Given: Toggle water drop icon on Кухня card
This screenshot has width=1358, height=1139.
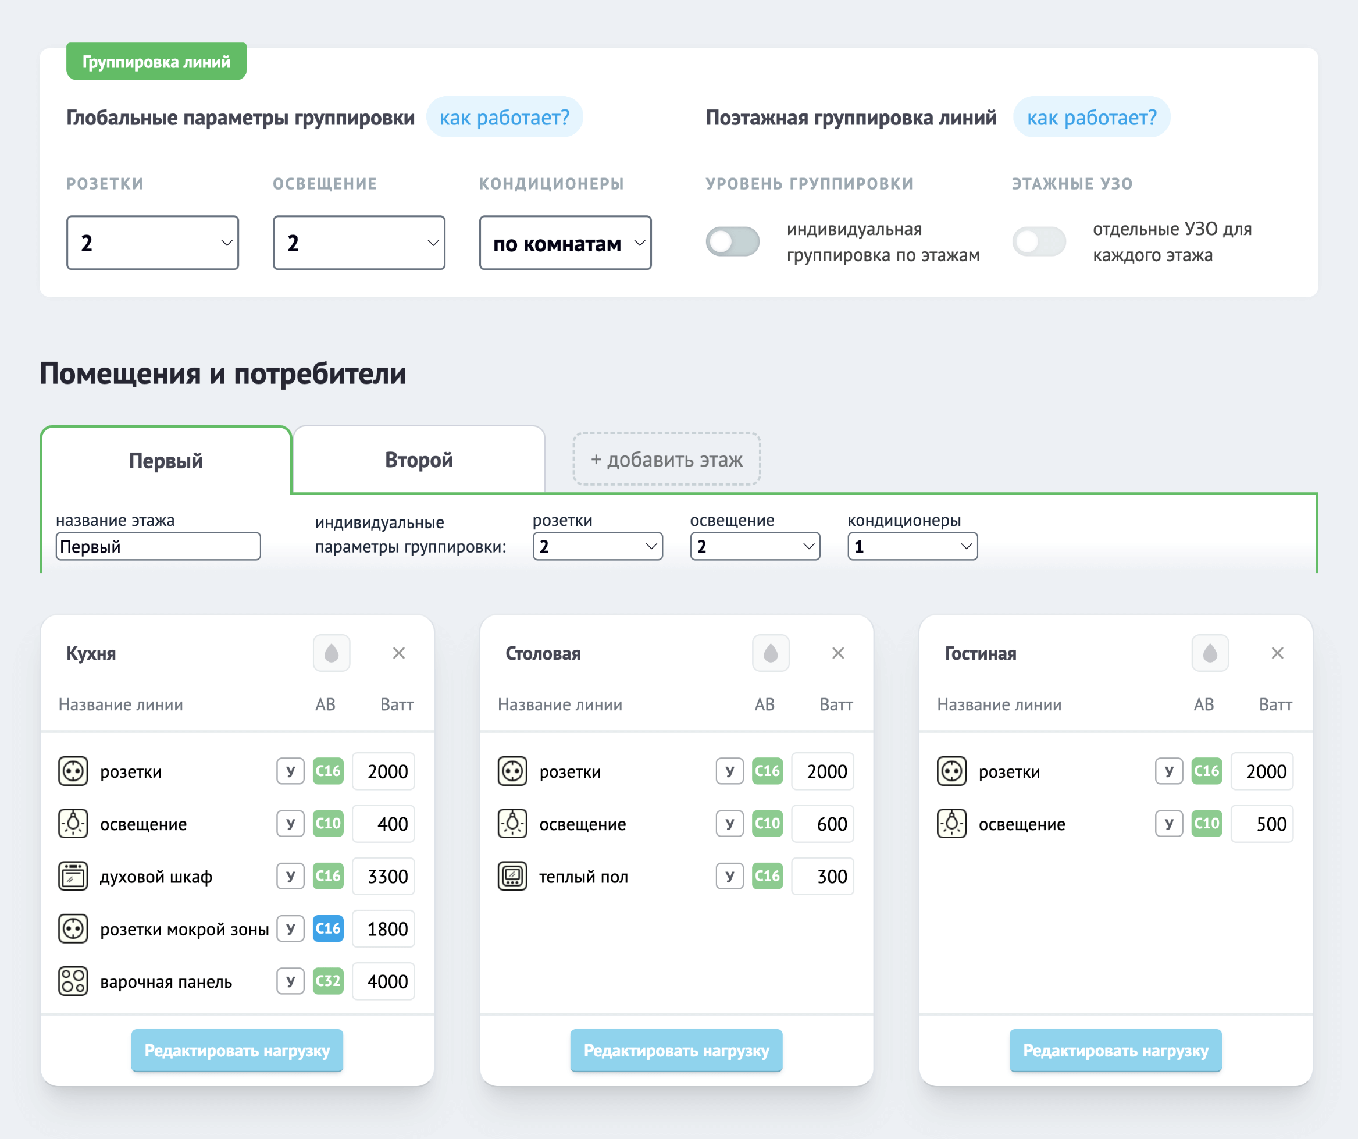Looking at the screenshot, I should [x=332, y=653].
